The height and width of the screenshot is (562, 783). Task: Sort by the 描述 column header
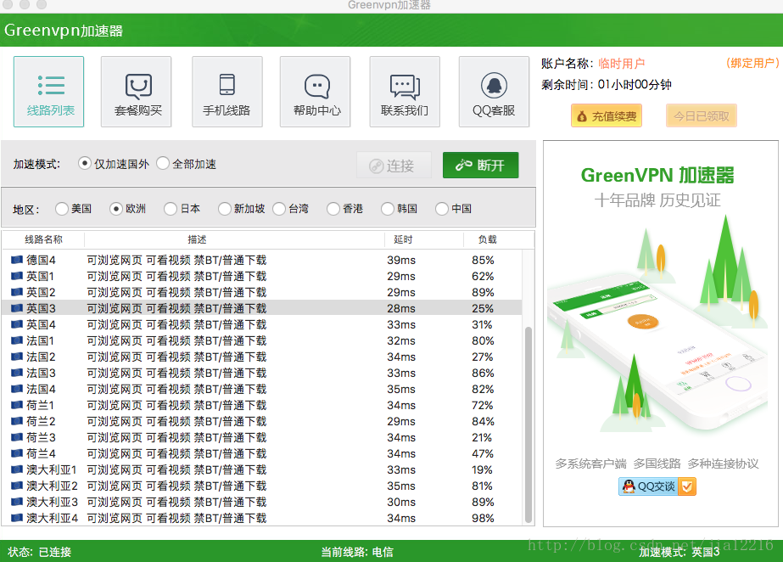tap(234, 239)
